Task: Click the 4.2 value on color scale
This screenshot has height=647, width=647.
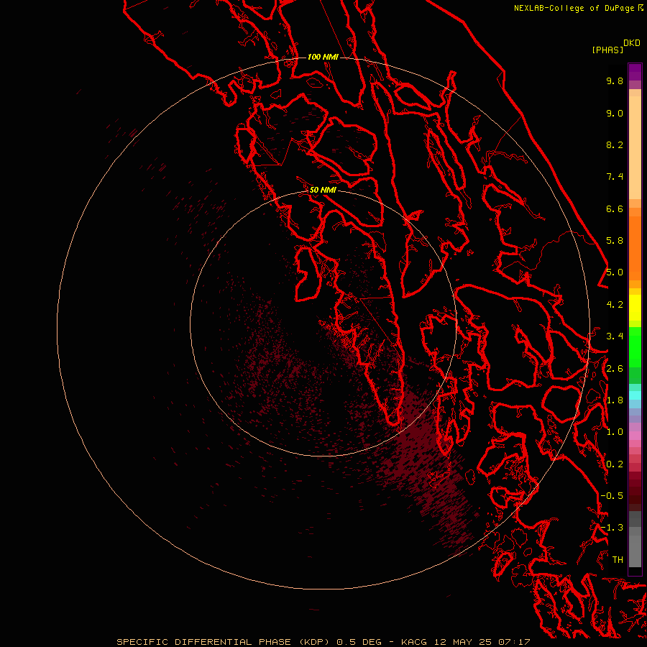Action: pos(615,305)
